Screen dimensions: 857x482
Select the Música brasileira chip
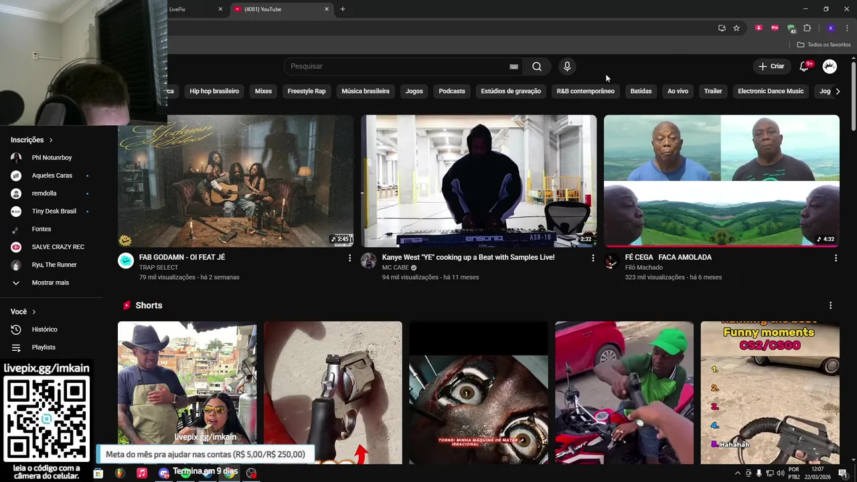[366, 91]
